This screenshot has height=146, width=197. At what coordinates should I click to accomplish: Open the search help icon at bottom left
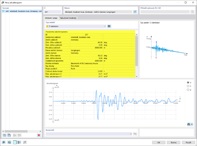click(4, 142)
